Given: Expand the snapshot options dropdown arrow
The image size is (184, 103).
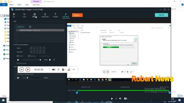Looking at the screenshot, I should (128, 99).
